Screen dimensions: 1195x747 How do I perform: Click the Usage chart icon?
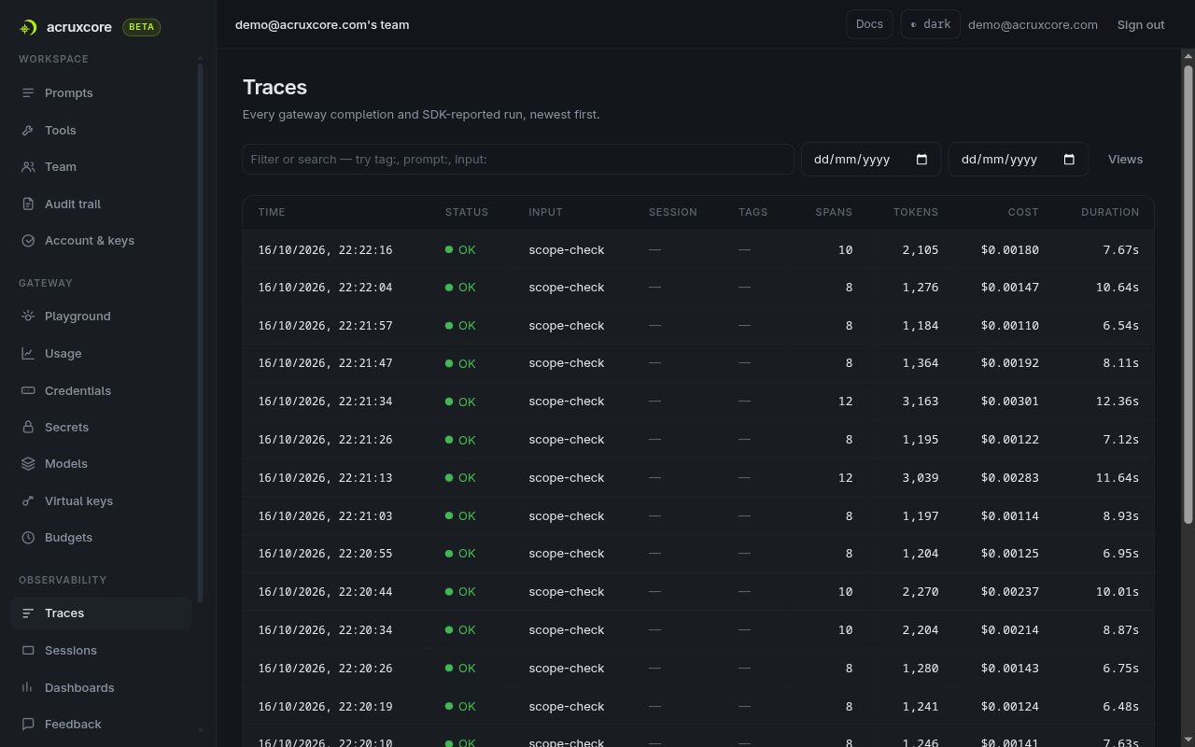(28, 354)
